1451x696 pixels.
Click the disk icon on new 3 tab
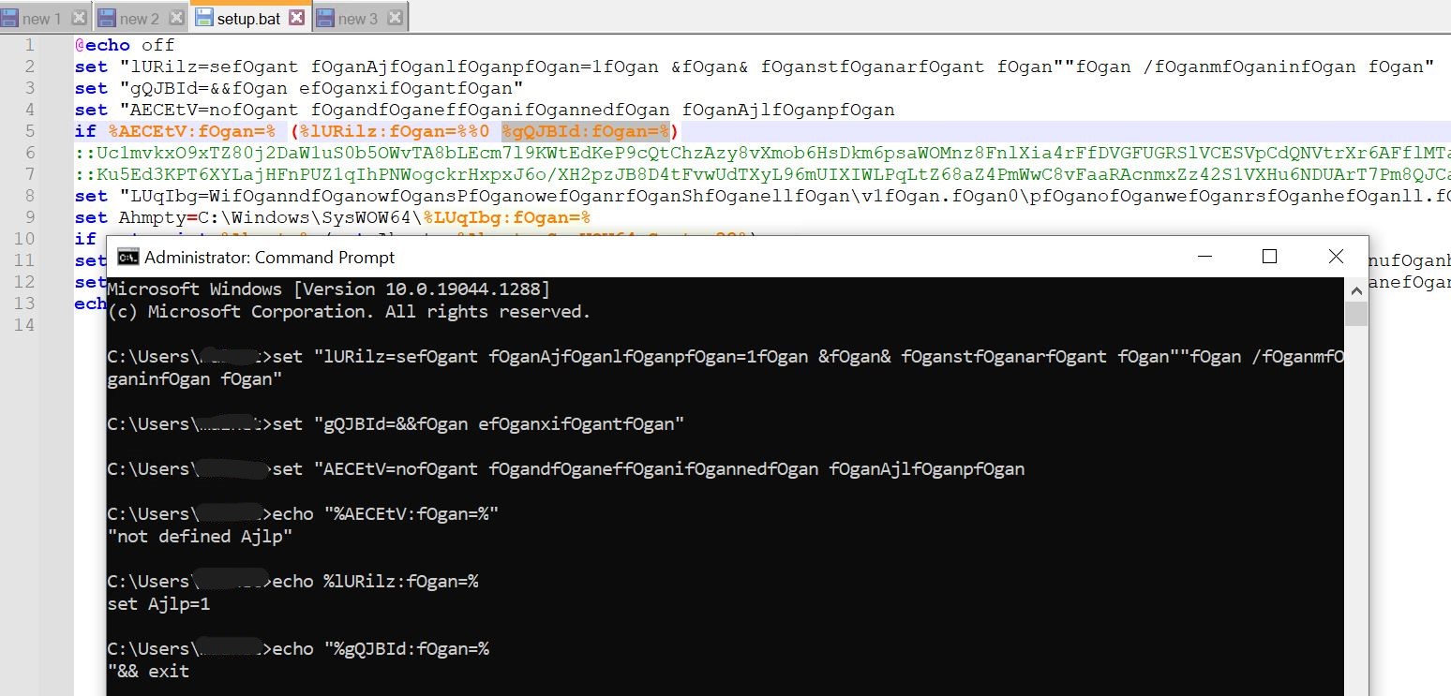pyautogui.click(x=325, y=17)
